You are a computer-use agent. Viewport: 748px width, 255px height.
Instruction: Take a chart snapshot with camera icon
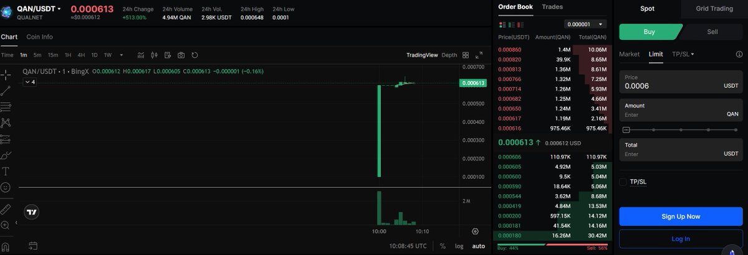181,55
